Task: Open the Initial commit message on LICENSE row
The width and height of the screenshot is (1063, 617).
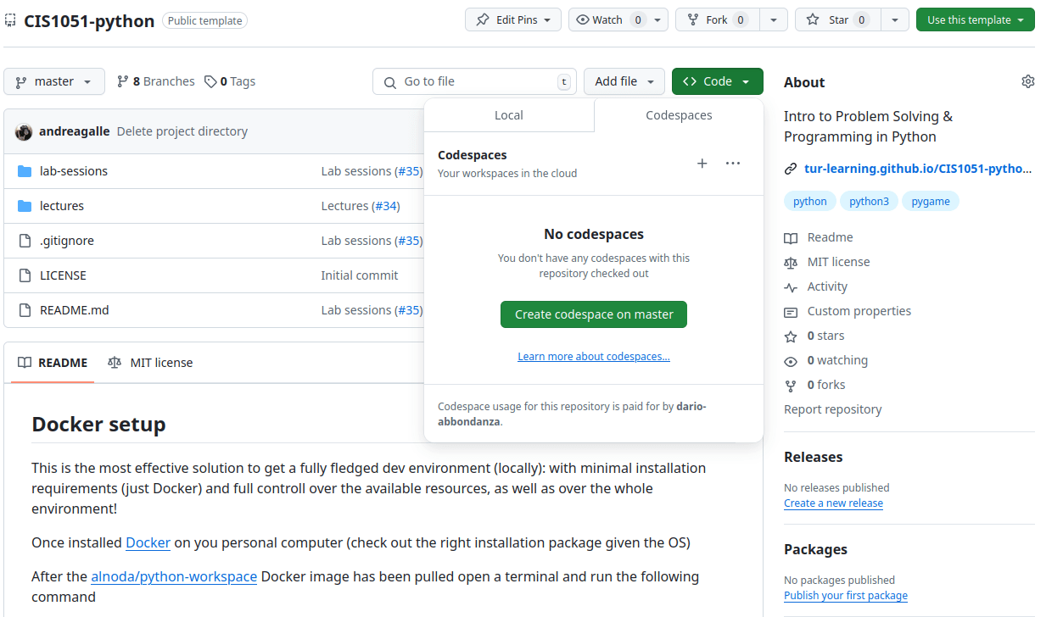Action: click(360, 275)
